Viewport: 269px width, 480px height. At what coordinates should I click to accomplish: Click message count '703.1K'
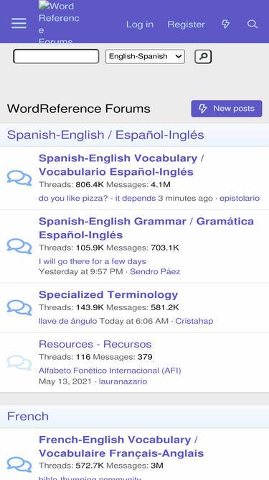pos(165,248)
